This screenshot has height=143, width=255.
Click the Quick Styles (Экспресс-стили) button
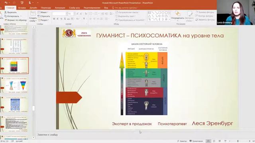pyautogui.click(x=189, y=16)
